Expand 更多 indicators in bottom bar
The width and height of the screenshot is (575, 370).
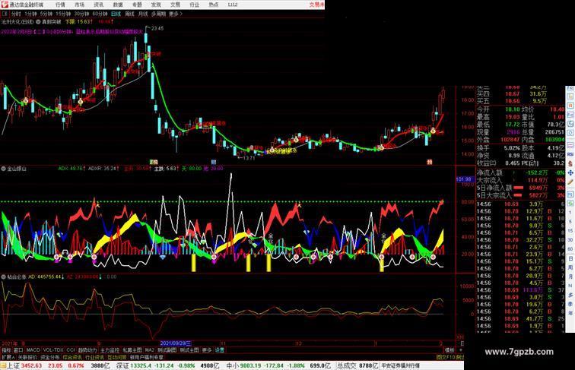(206, 349)
